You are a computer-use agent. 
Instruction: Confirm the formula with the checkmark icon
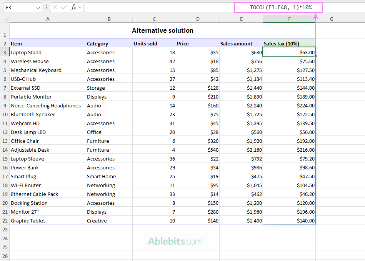tap(64, 7)
